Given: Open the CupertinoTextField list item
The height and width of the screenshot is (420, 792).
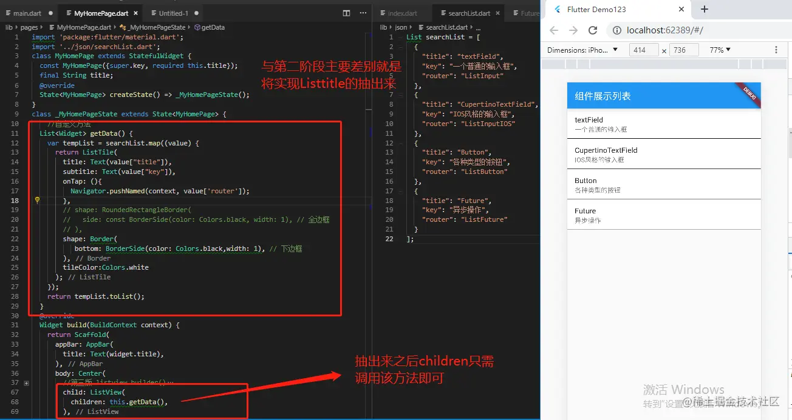Looking at the screenshot, I should (x=663, y=154).
